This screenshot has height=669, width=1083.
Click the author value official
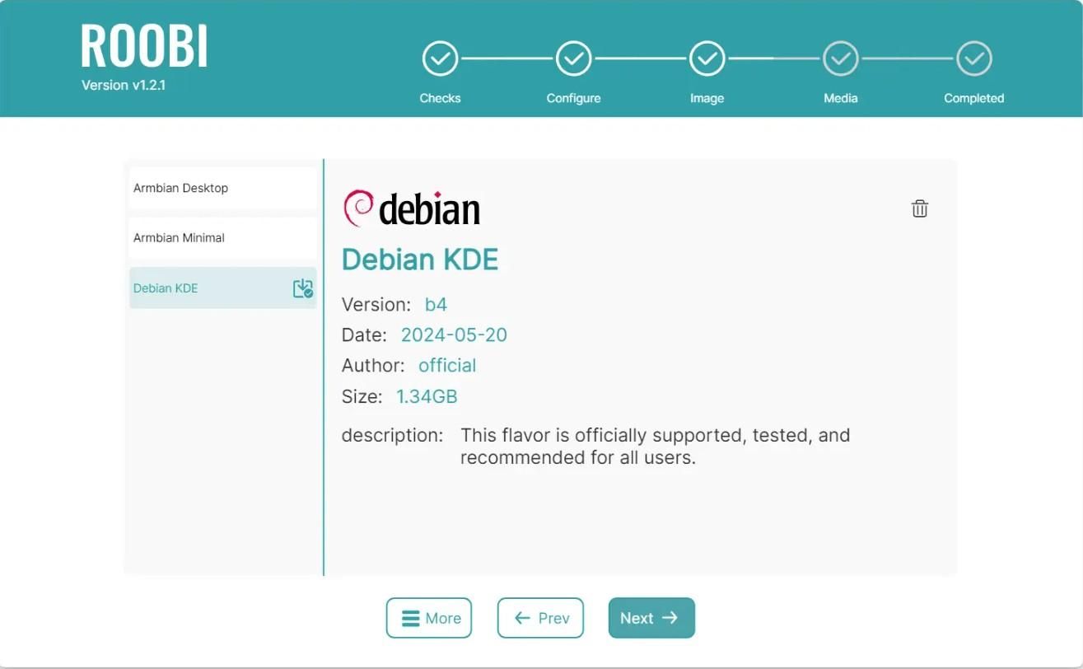coord(447,366)
